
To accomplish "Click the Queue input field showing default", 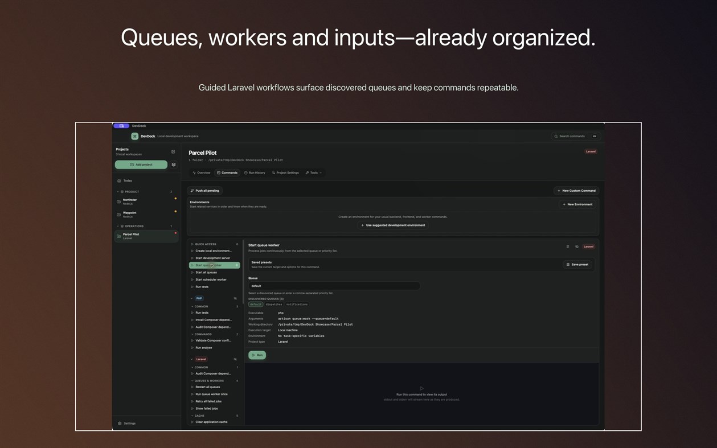I will click(334, 286).
